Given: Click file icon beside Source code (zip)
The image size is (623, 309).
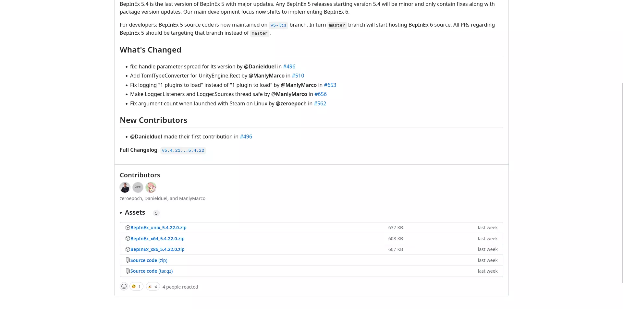Looking at the screenshot, I should 128,260.
